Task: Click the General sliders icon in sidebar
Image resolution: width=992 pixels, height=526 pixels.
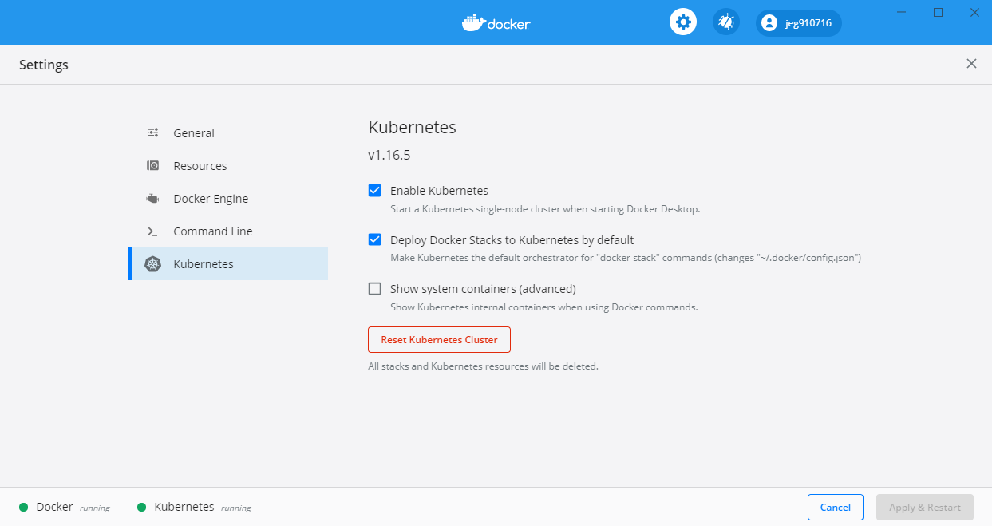Action: [152, 133]
